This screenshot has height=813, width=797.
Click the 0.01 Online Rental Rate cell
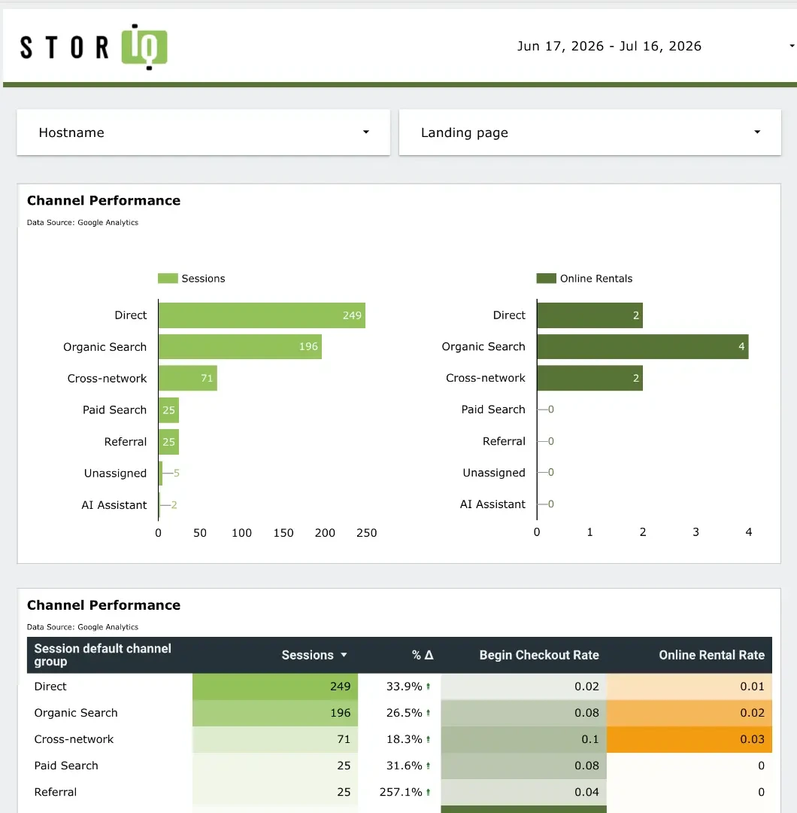[689, 687]
